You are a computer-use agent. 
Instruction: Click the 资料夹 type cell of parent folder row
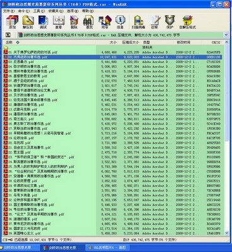(x=148, y=48)
